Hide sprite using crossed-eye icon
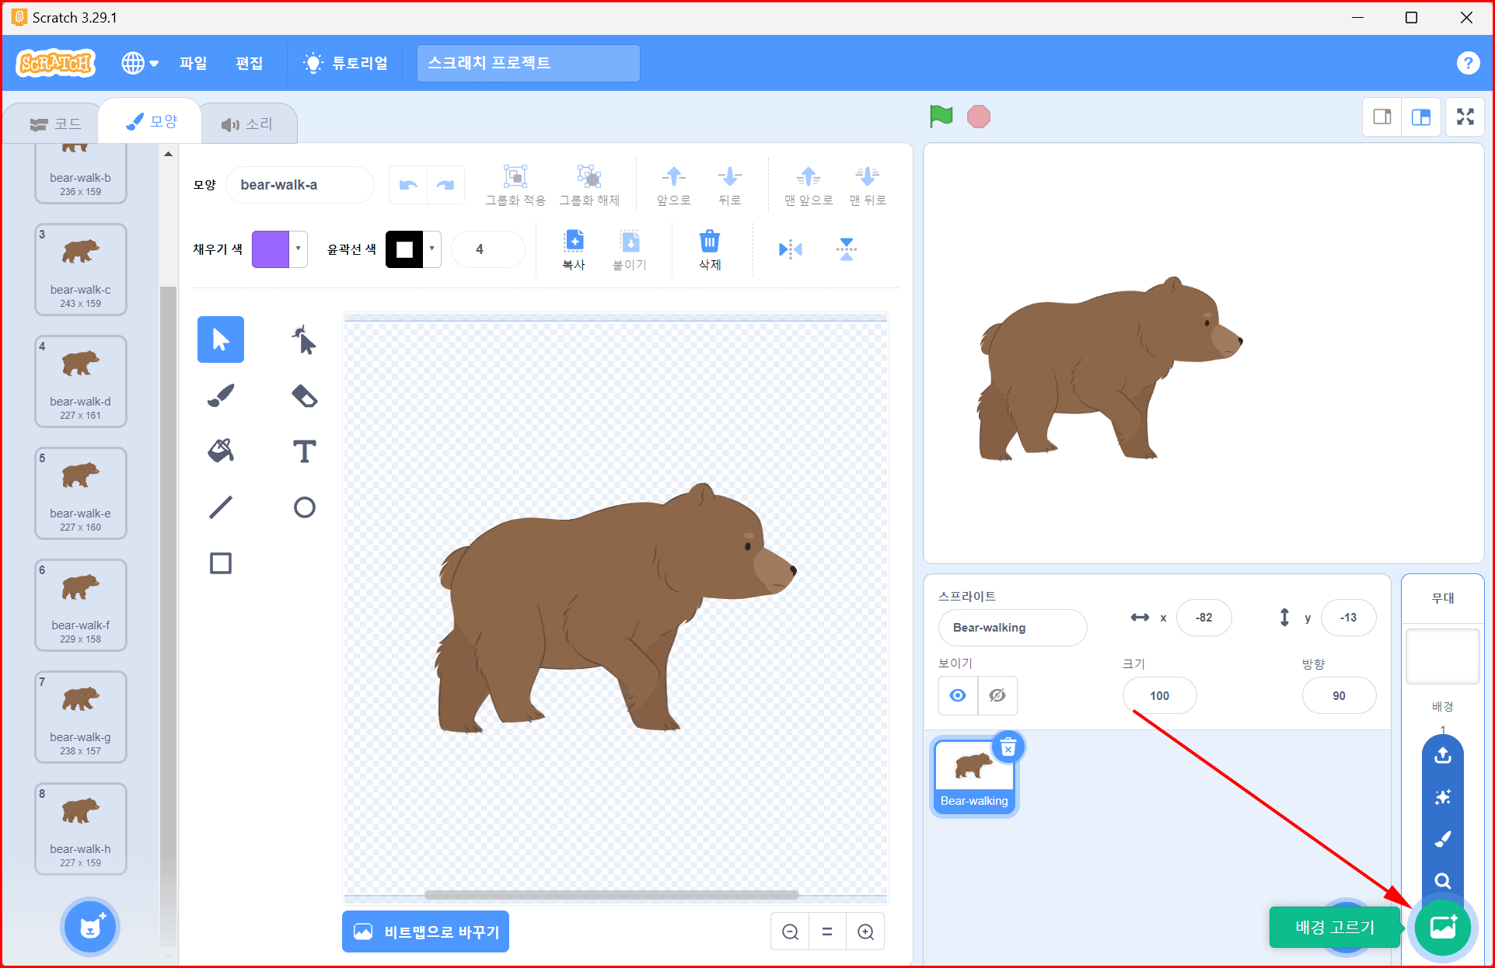This screenshot has height=968, width=1495. (997, 695)
